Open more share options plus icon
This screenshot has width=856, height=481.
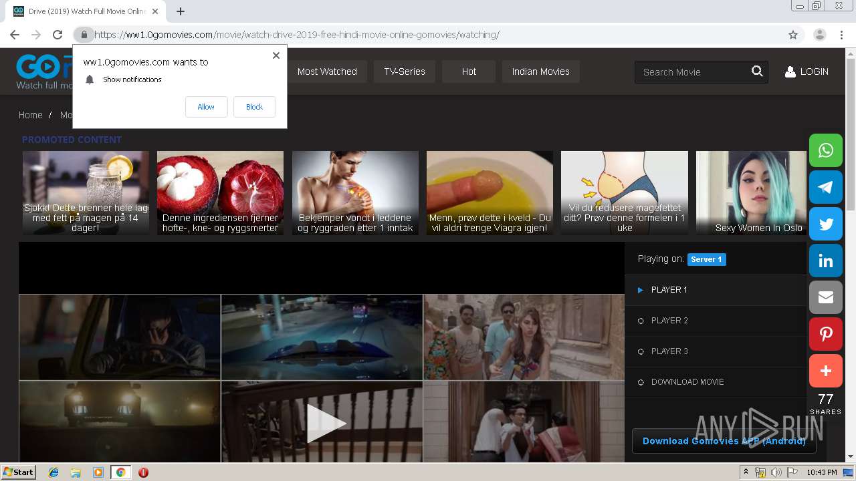coord(826,371)
